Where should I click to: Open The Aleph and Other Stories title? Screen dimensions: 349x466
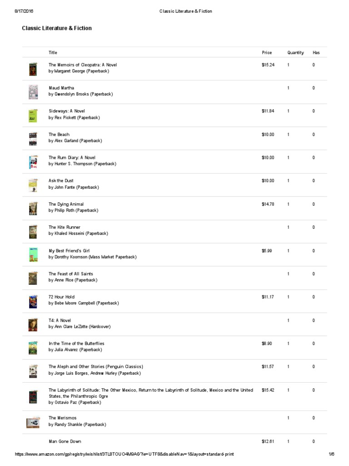click(96, 366)
